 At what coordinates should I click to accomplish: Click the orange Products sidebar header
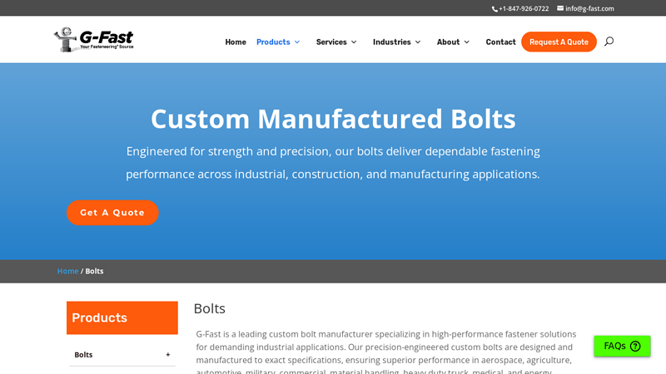(122, 317)
